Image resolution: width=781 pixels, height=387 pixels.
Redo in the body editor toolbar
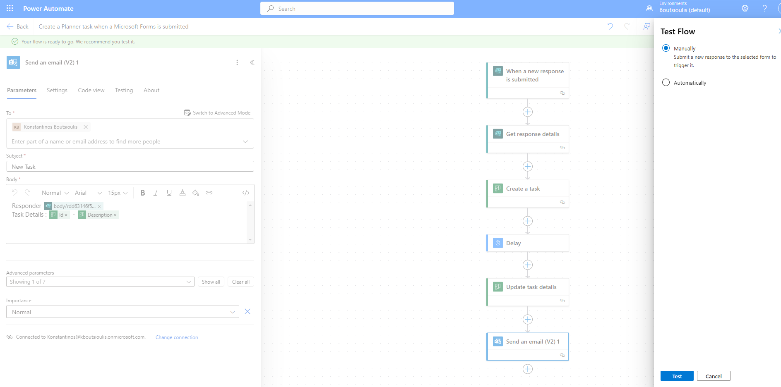(x=28, y=193)
